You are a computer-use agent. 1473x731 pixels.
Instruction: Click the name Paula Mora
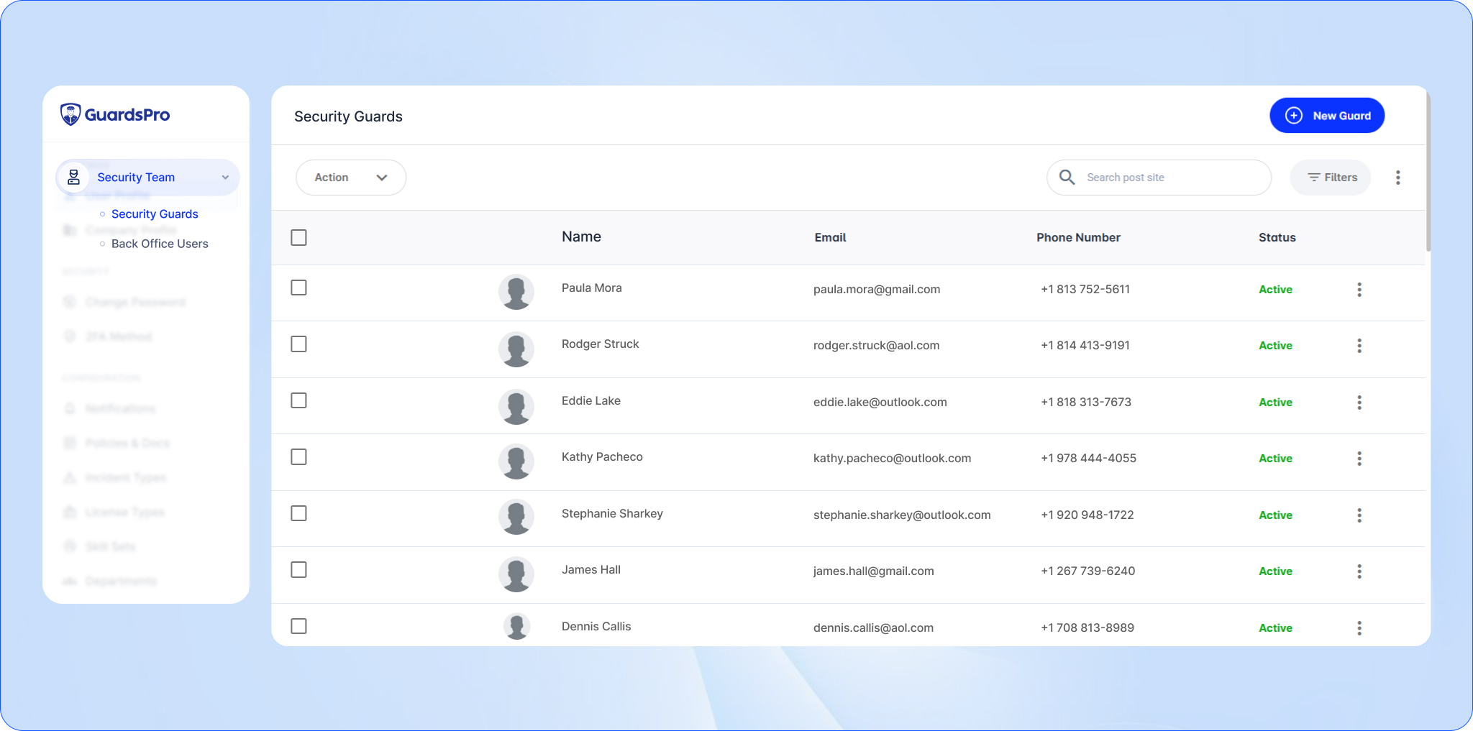coord(591,288)
